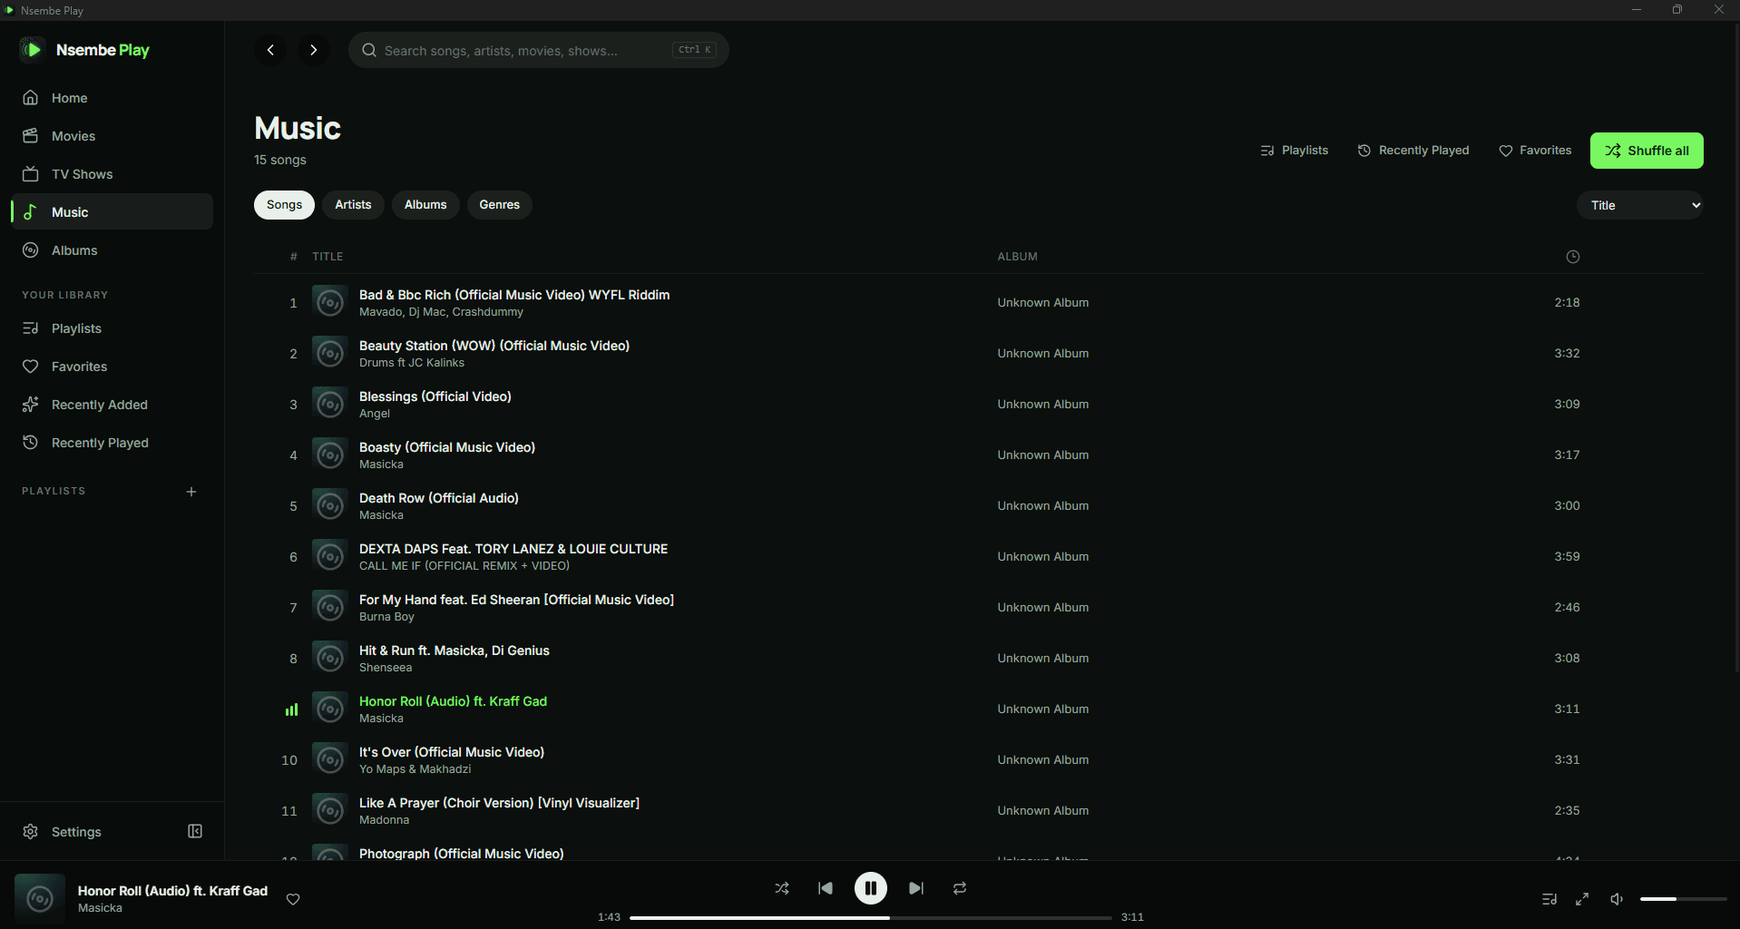The image size is (1740, 929).
Task: Open Favorites in Your Library sidebar
Action: coord(112,367)
